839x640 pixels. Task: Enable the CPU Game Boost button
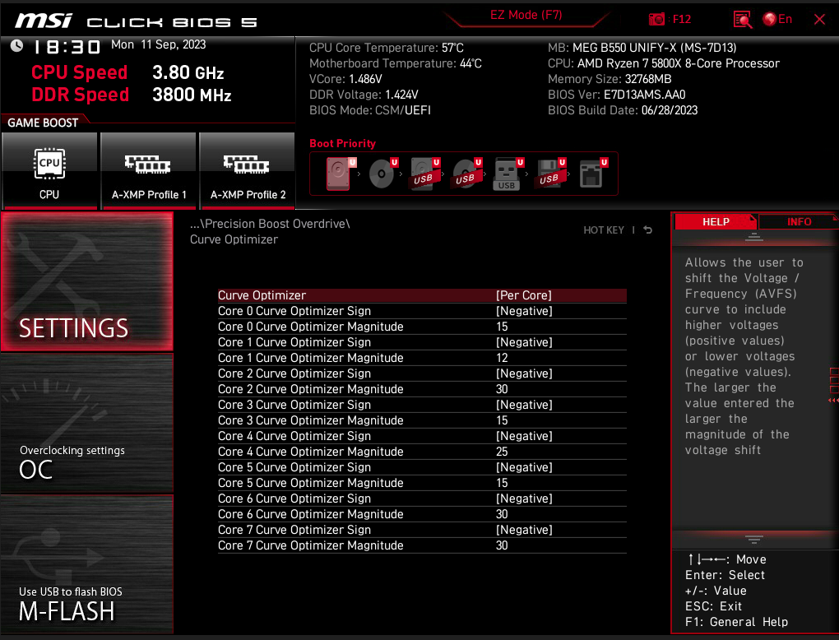[49, 171]
